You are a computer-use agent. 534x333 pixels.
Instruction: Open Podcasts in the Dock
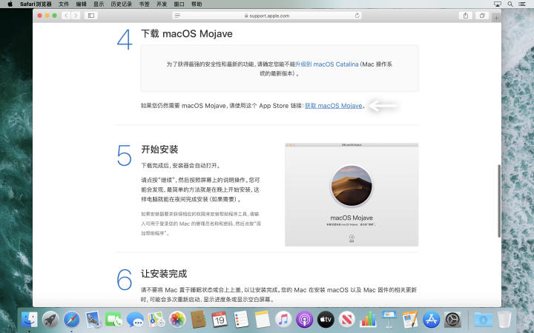click(x=304, y=320)
